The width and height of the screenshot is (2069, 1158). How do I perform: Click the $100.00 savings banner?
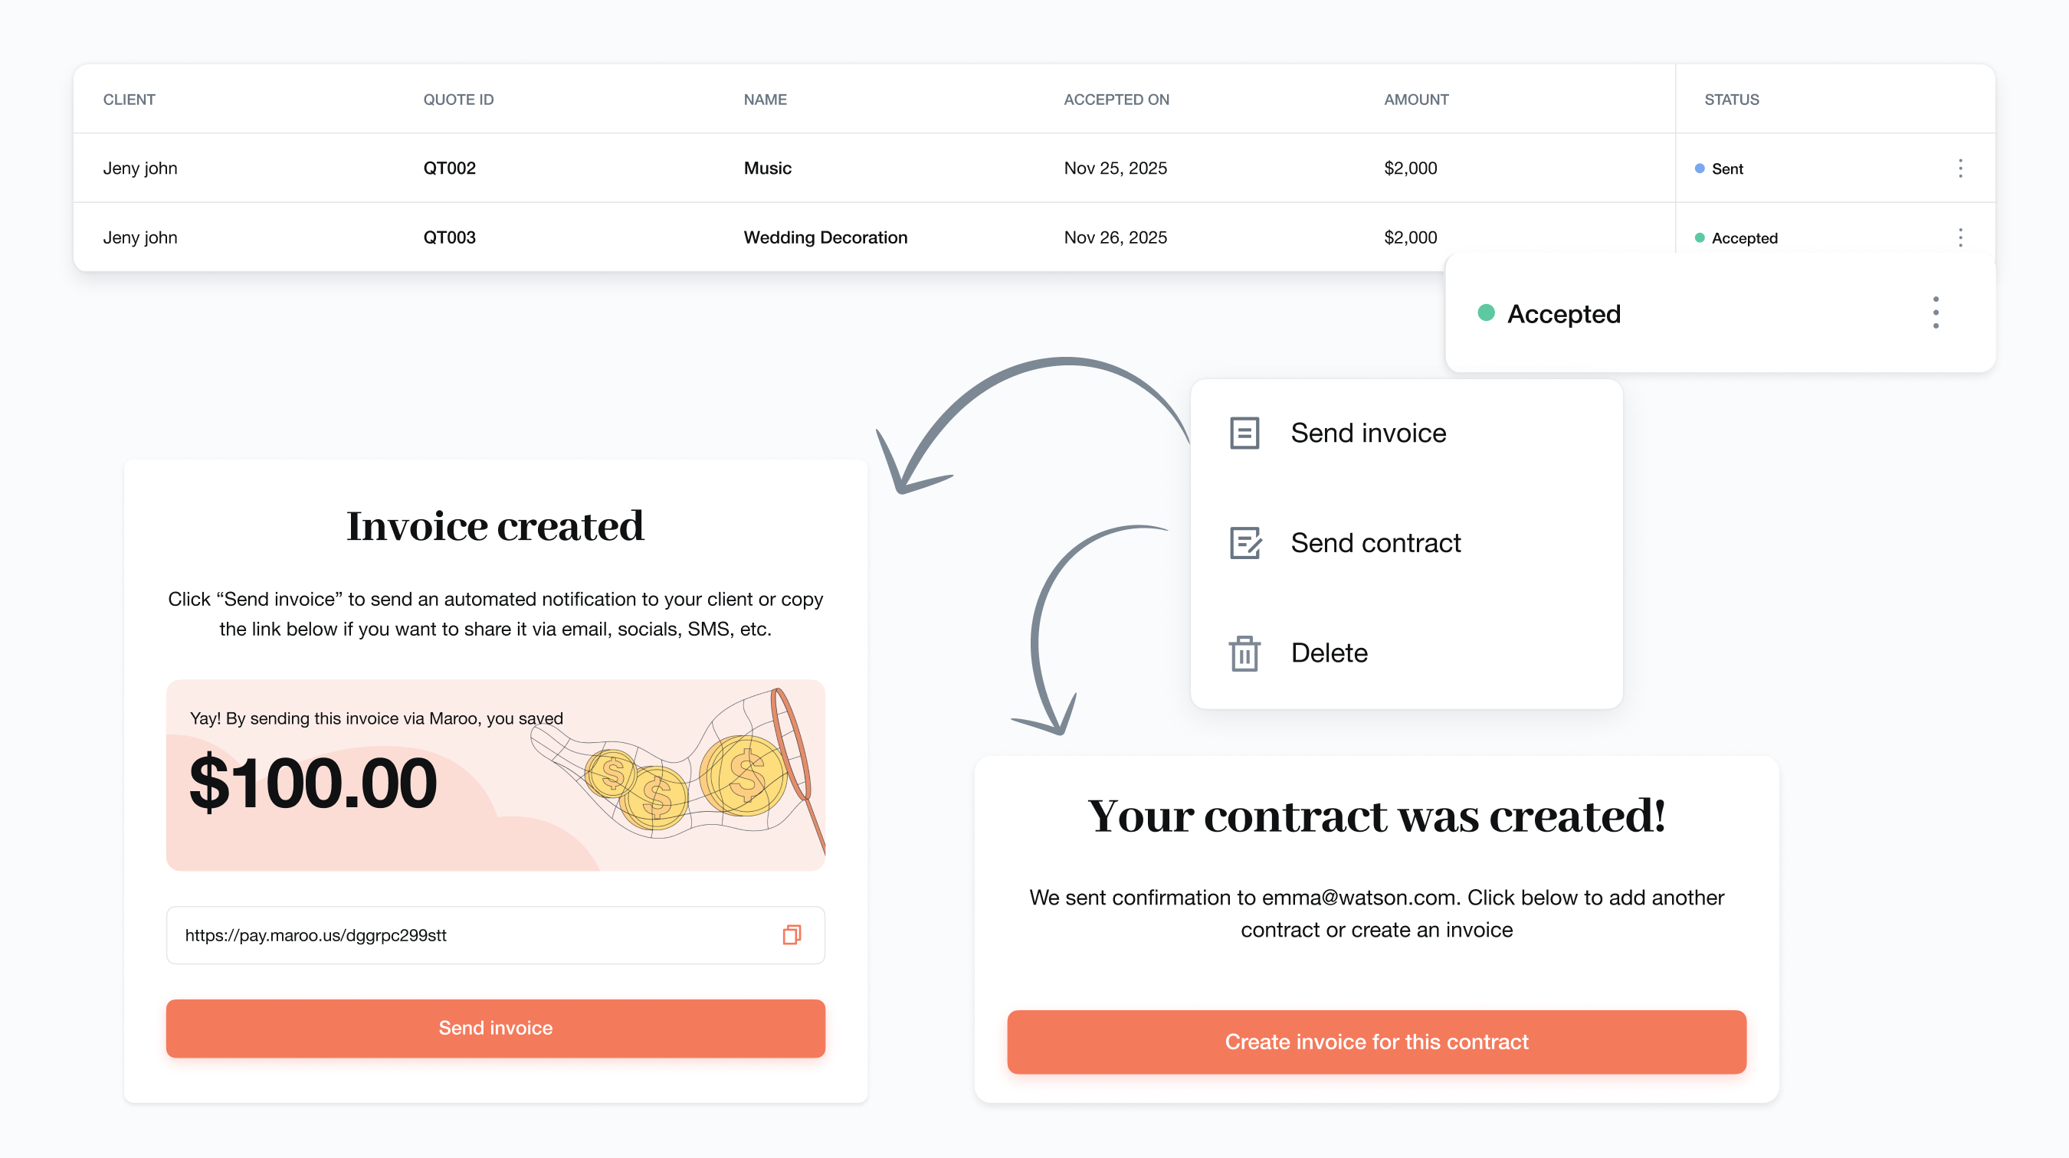click(495, 776)
